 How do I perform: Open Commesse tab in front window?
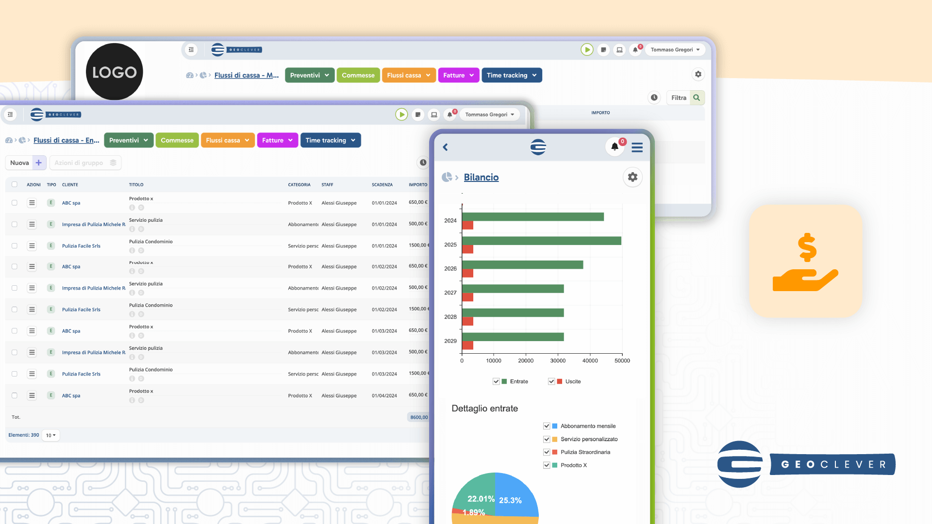click(177, 140)
